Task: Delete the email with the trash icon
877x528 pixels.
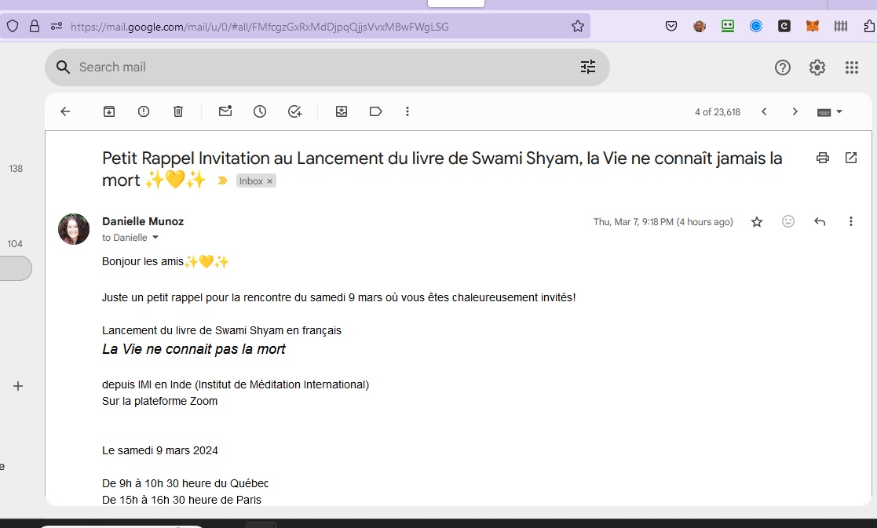Action: pyautogui.click(x=178, y=111)
